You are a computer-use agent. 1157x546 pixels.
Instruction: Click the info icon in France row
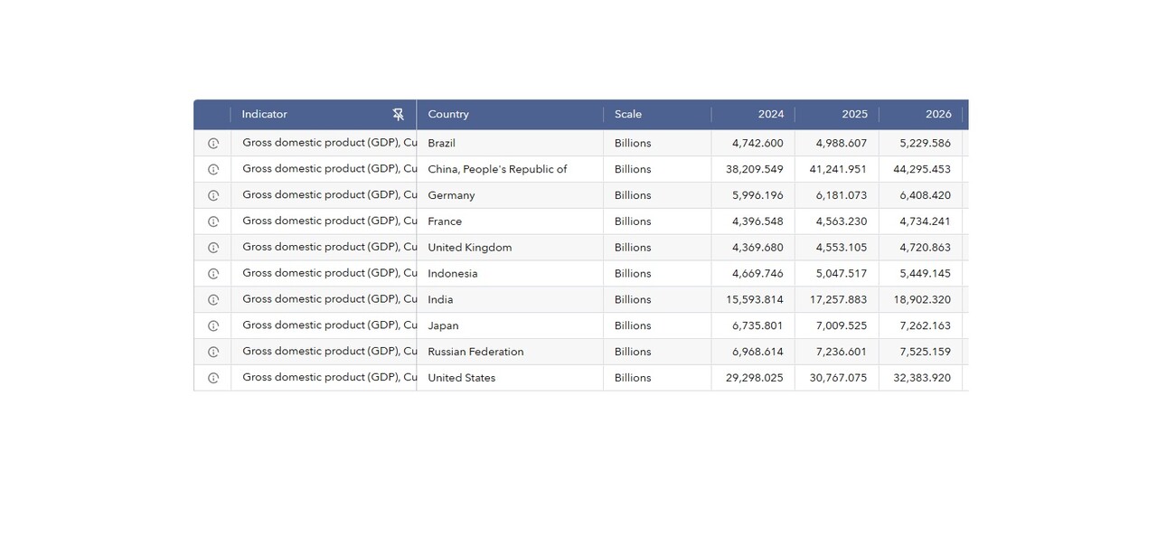pos(213,221)
